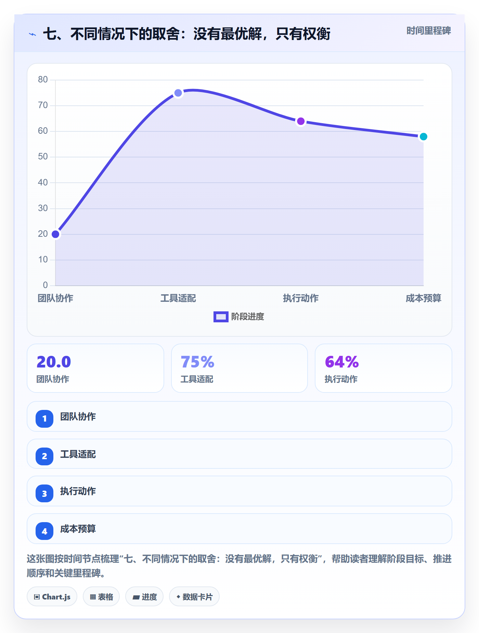Viewport: 479px width, 633px height.
Task: Click the 执行动作 caption under 64%
Action: pos(341,379)
